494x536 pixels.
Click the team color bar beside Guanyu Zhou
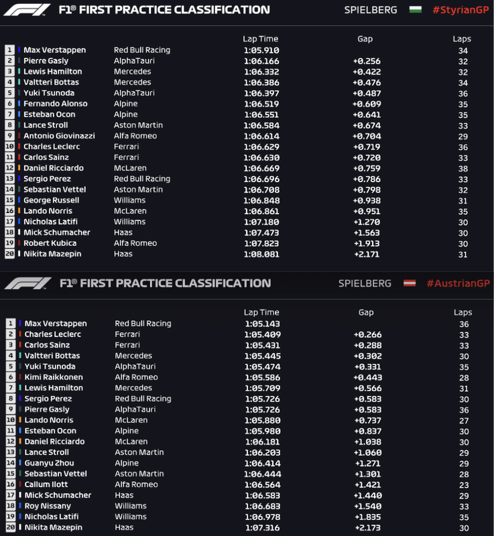(x=20, y=463)
